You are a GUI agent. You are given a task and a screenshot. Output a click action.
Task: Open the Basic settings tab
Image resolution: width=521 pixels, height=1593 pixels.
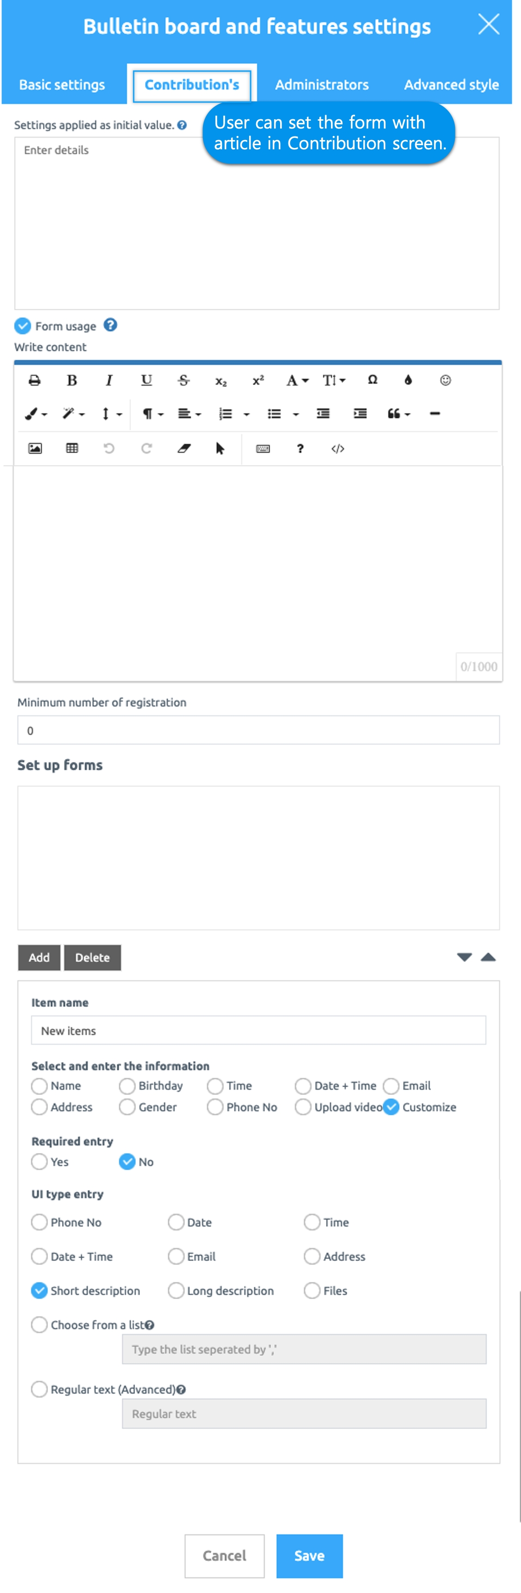[62, 85]
